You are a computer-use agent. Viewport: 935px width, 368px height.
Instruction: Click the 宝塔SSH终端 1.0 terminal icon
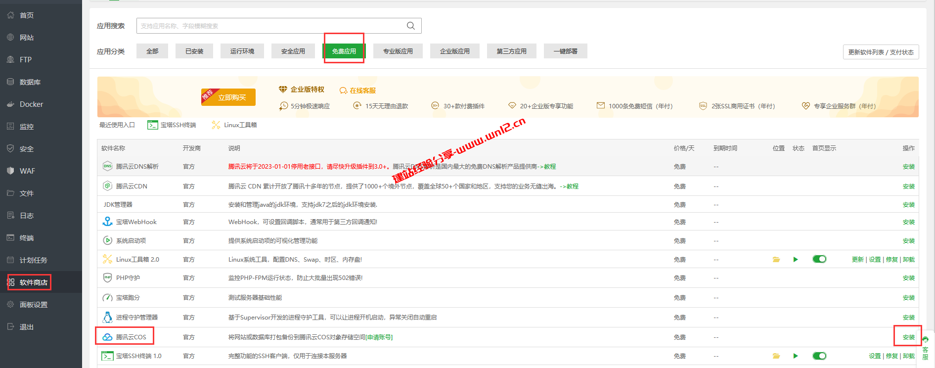(x=107, y=356)
